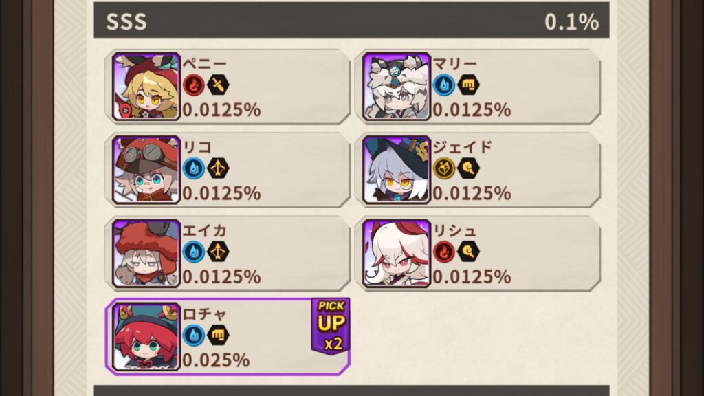Viewport: 704px width, 396px height.
Task: Click リコ's bow class icon
Action: (x=218, y=168)
